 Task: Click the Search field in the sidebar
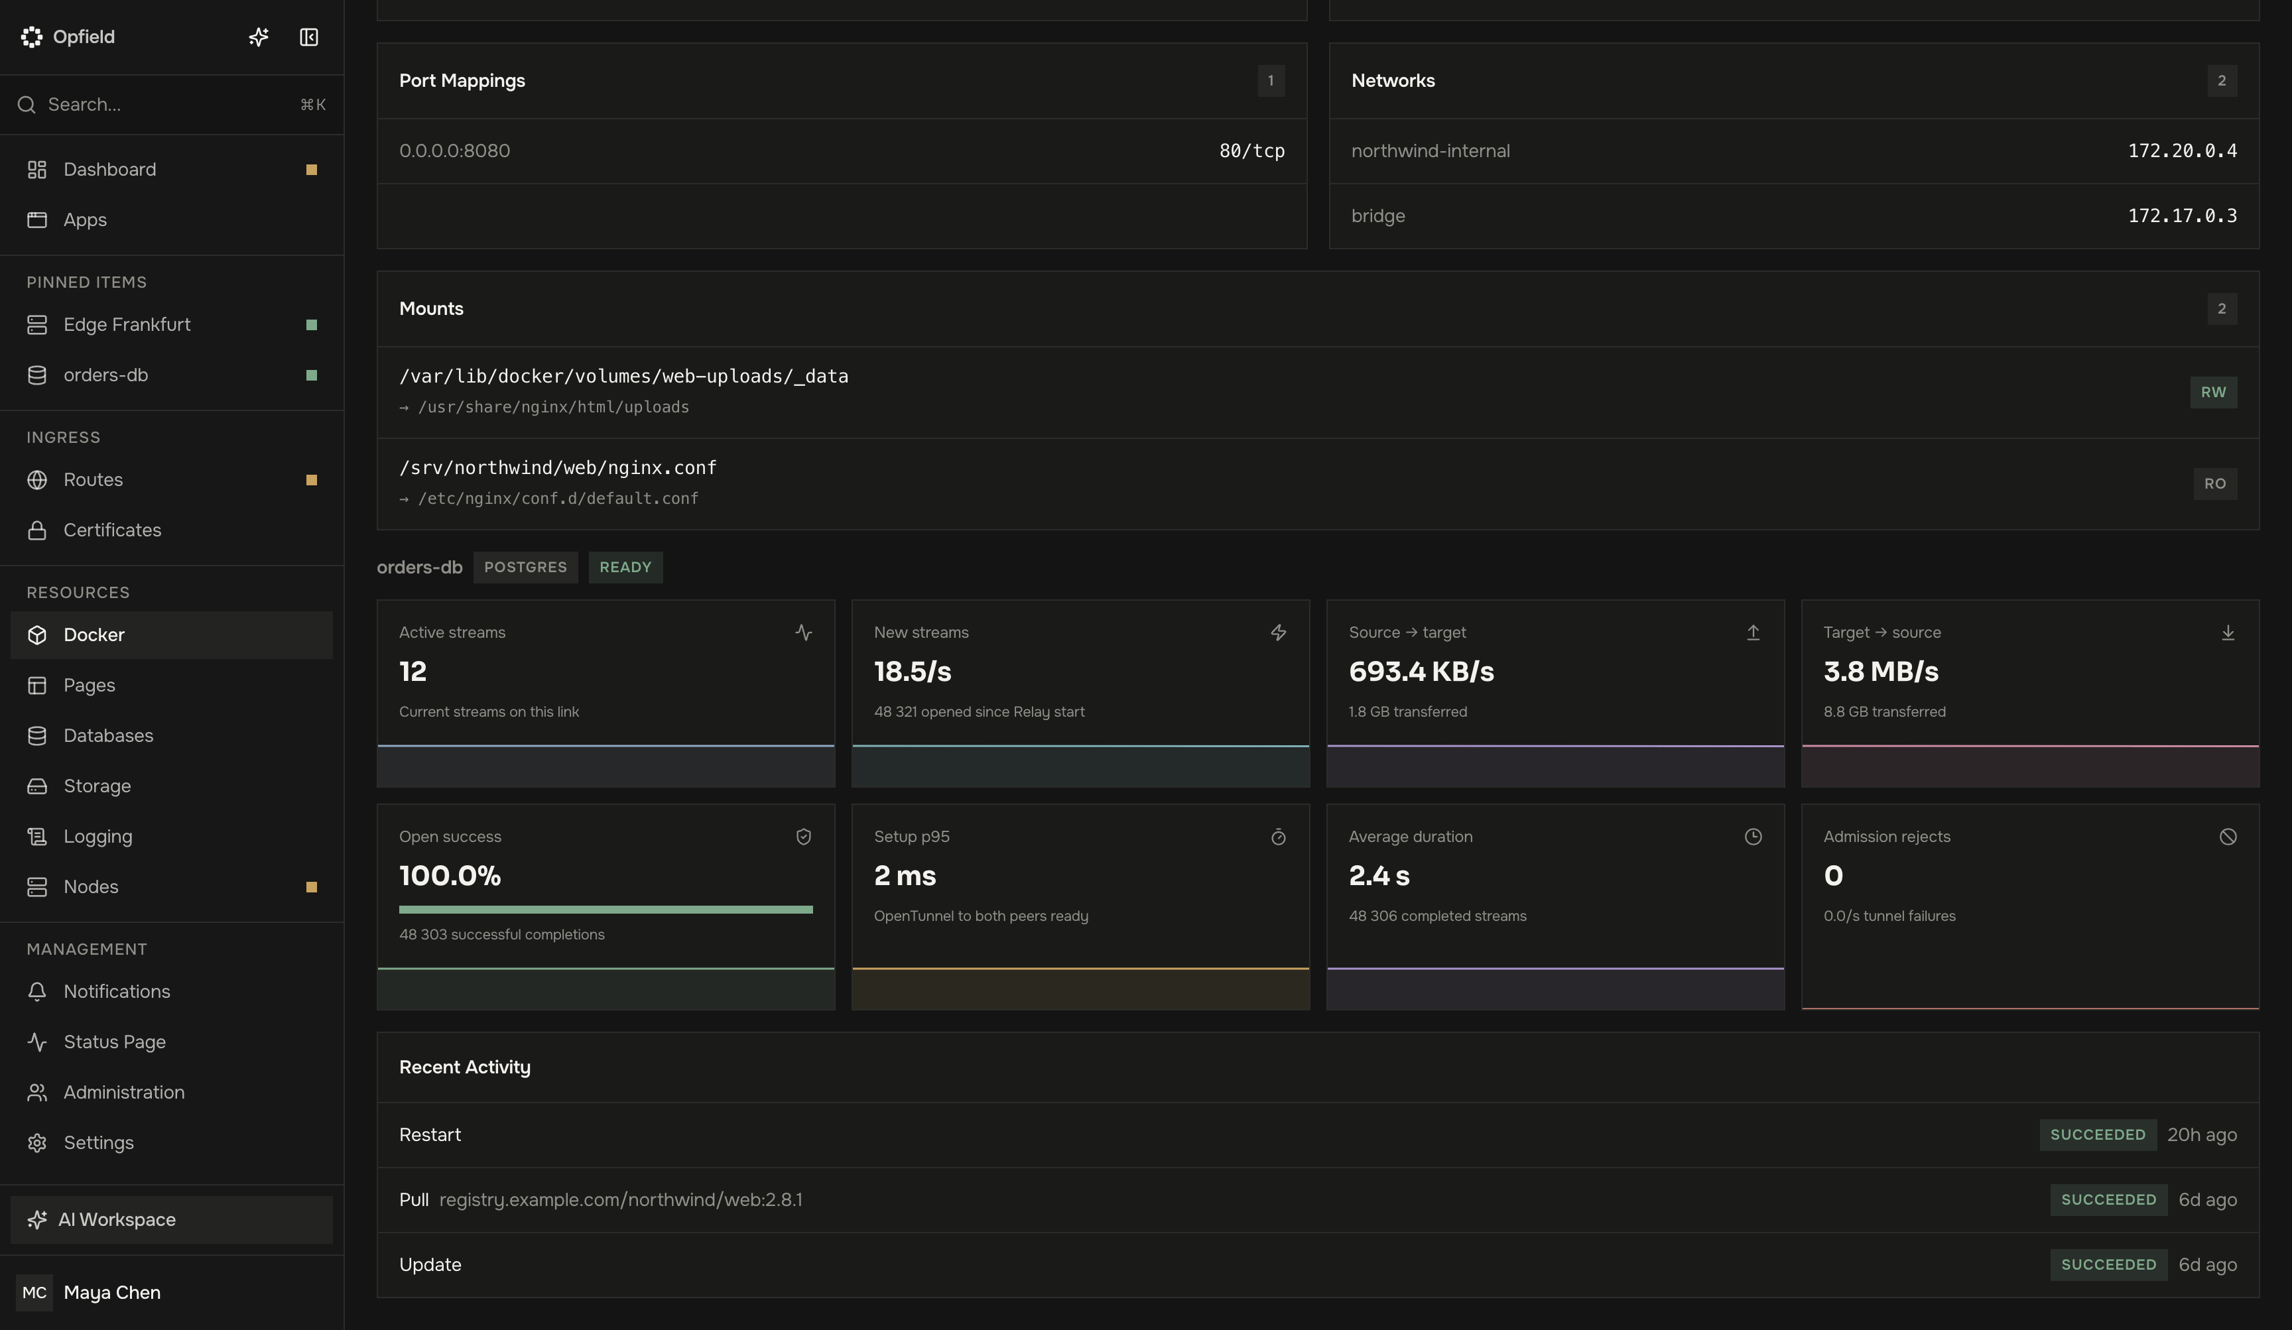172,105
